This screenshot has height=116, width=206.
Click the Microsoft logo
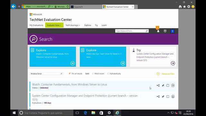(x=36, y=15)
